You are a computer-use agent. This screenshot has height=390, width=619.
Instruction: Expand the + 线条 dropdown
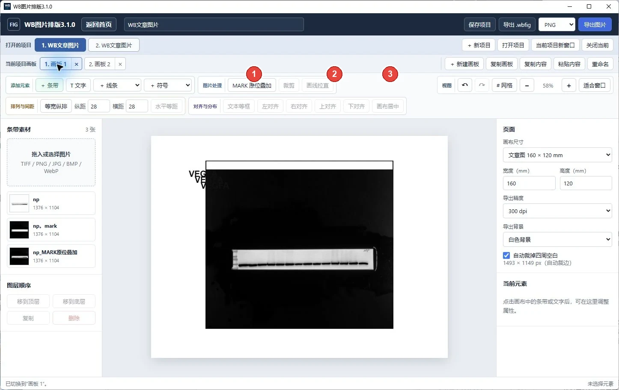(x=117, y=85)
